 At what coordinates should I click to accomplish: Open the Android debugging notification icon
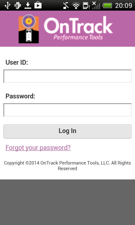coord(18,5)
